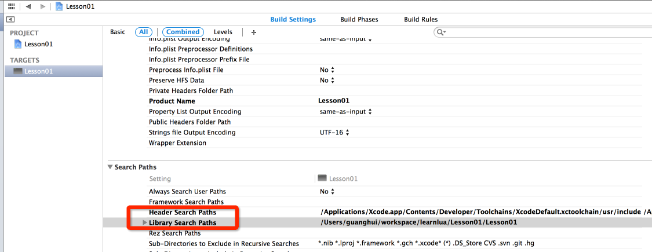Show only Basic build settings

click(118, 32)
